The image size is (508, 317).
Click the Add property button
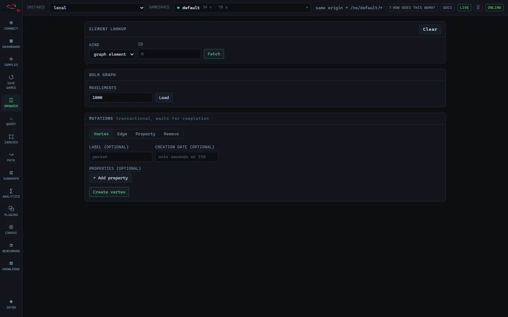point(110,178)
